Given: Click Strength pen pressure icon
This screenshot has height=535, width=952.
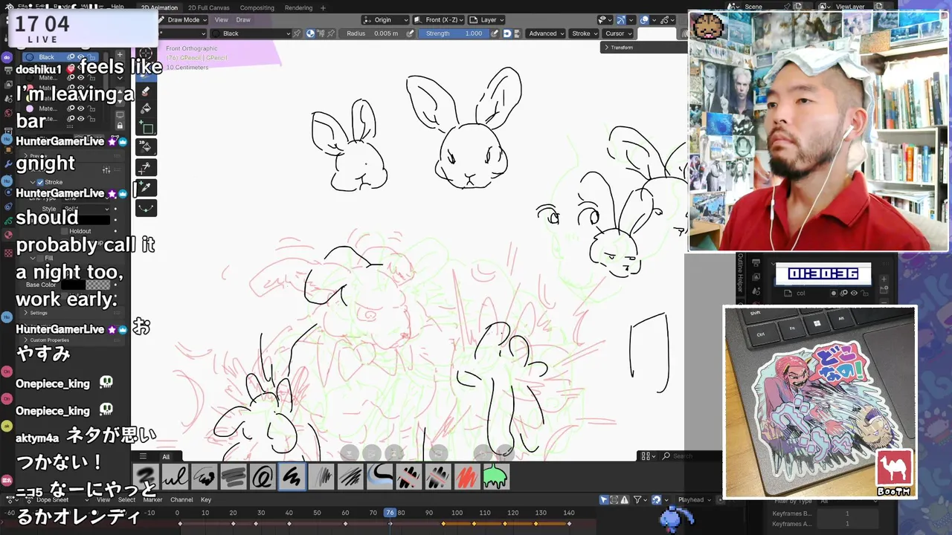Looking at the screenshot, I should (x=495, y=33).
